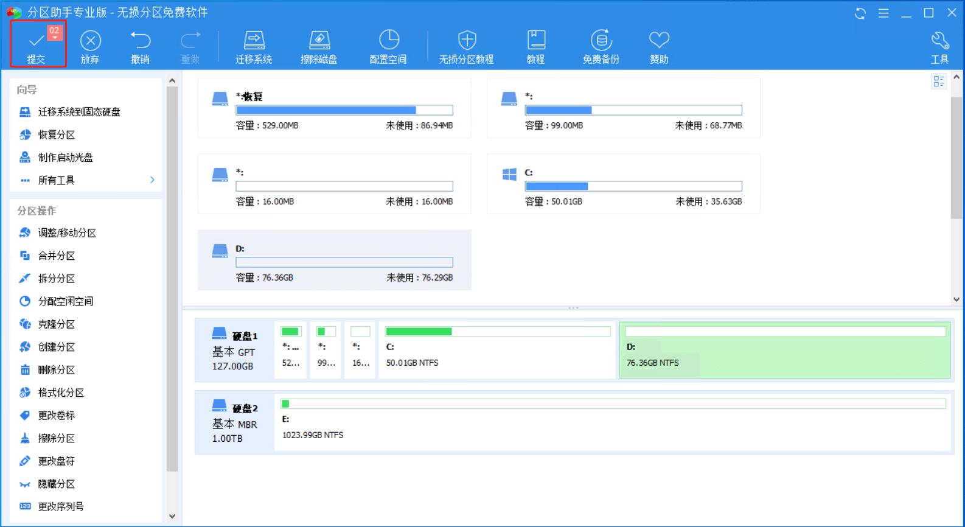The height and width of the screenshot is (527, 965).
Task: Click 格式化分区 (Format partition) link
Action: click(61, 393)
